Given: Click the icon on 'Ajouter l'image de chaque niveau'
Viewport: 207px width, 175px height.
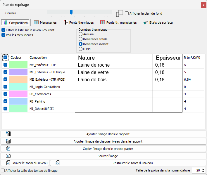Looking at the screenshot, I should coord(8,141).
